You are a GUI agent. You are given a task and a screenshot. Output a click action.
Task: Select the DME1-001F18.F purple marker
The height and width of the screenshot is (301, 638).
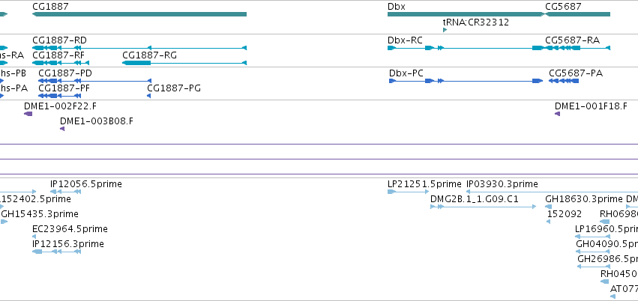(x=558, y=114)
